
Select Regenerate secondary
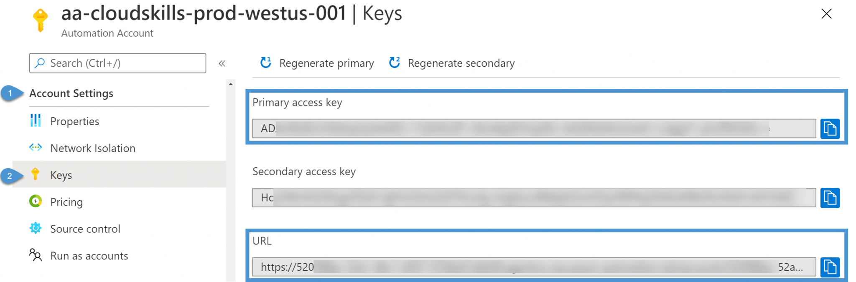point(461,63)
